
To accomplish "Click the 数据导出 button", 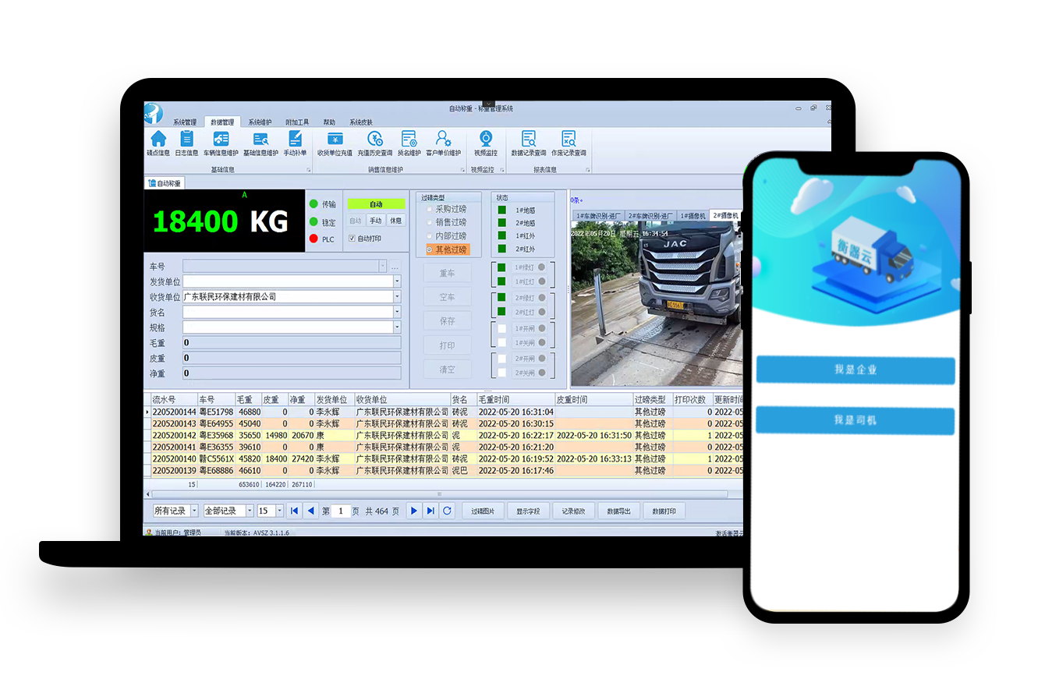I will [x=618, y=511].
